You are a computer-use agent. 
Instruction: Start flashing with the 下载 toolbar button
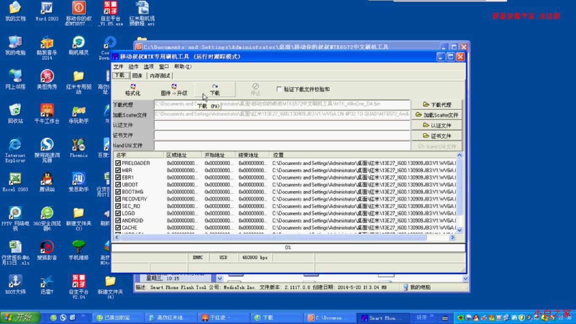[215, 89]
